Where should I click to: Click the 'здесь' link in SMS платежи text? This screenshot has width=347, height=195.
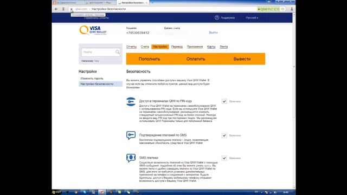tap(207, 166)
